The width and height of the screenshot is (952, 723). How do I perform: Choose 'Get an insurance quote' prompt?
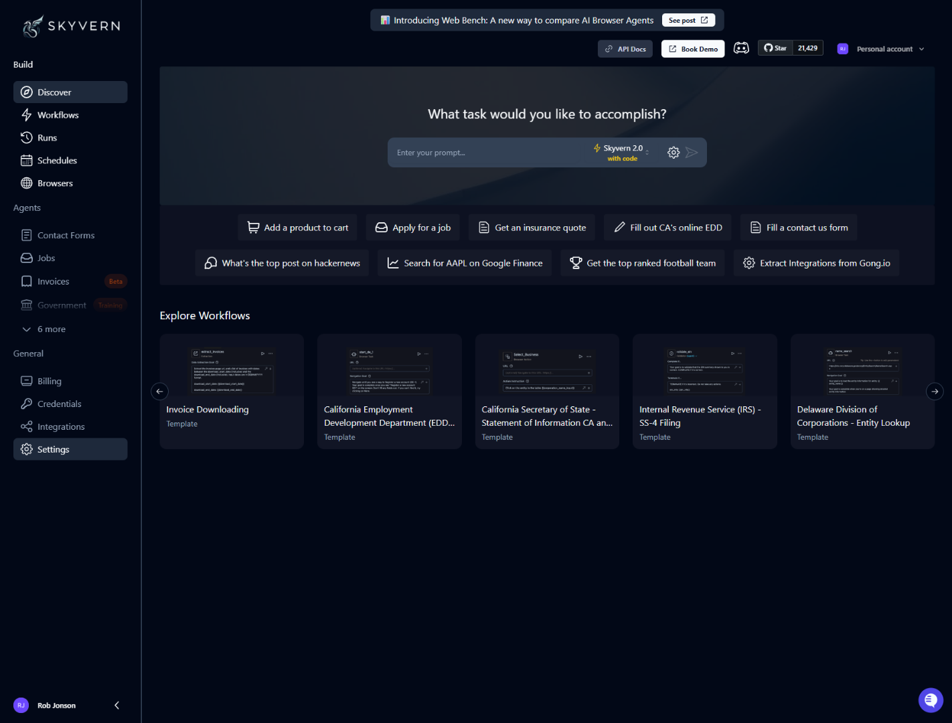532,228
